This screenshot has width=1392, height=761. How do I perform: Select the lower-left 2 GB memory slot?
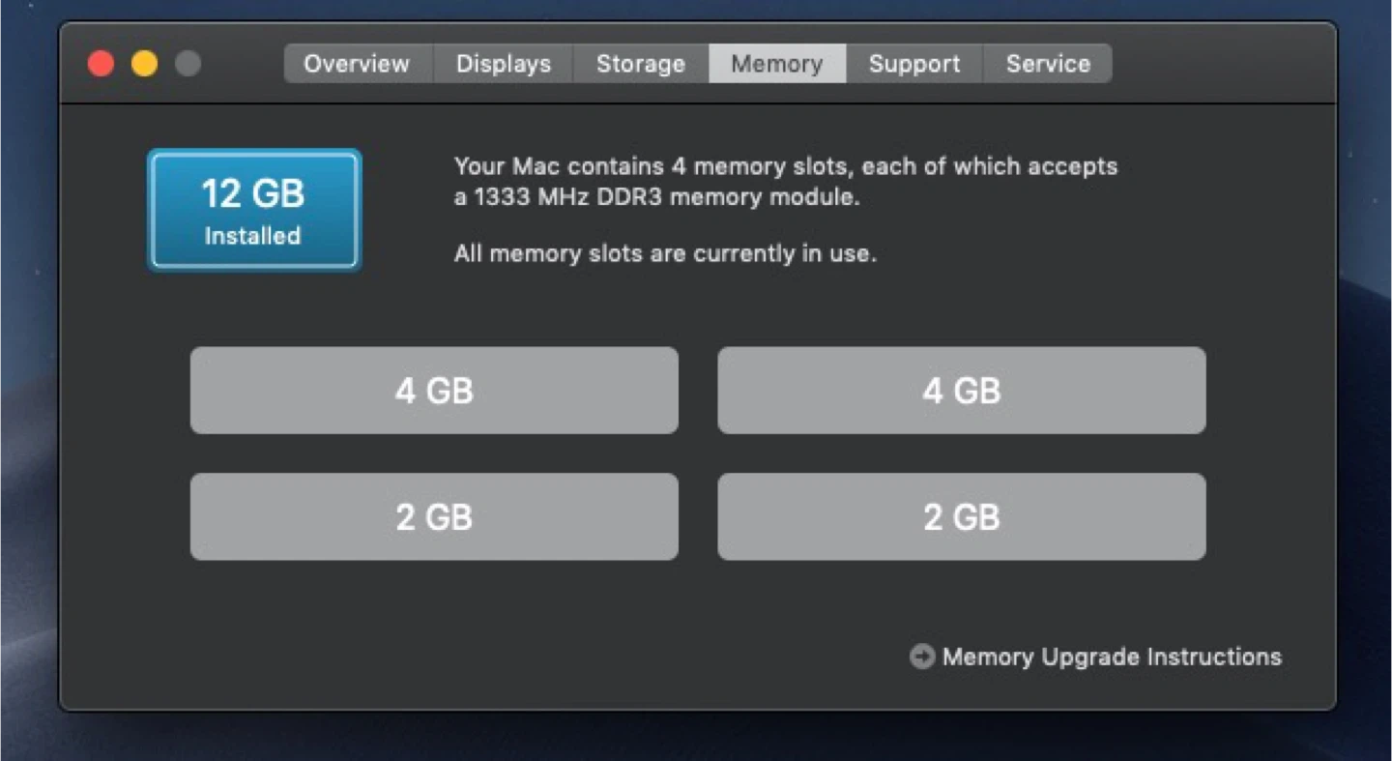(x=434, y=516)
